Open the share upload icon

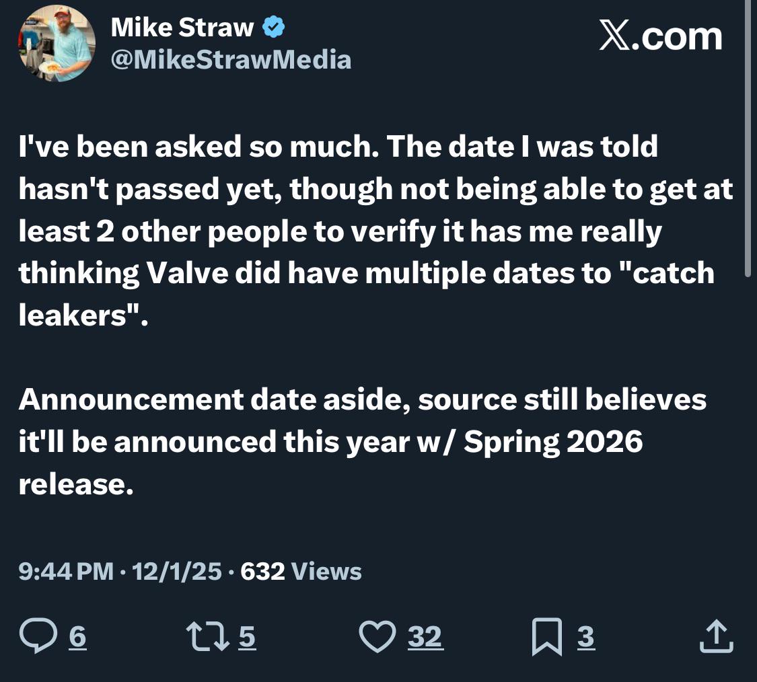coord(714,636)
